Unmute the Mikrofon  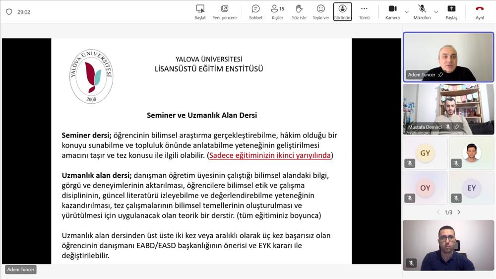pyautogui.click(x=422, y=11)
